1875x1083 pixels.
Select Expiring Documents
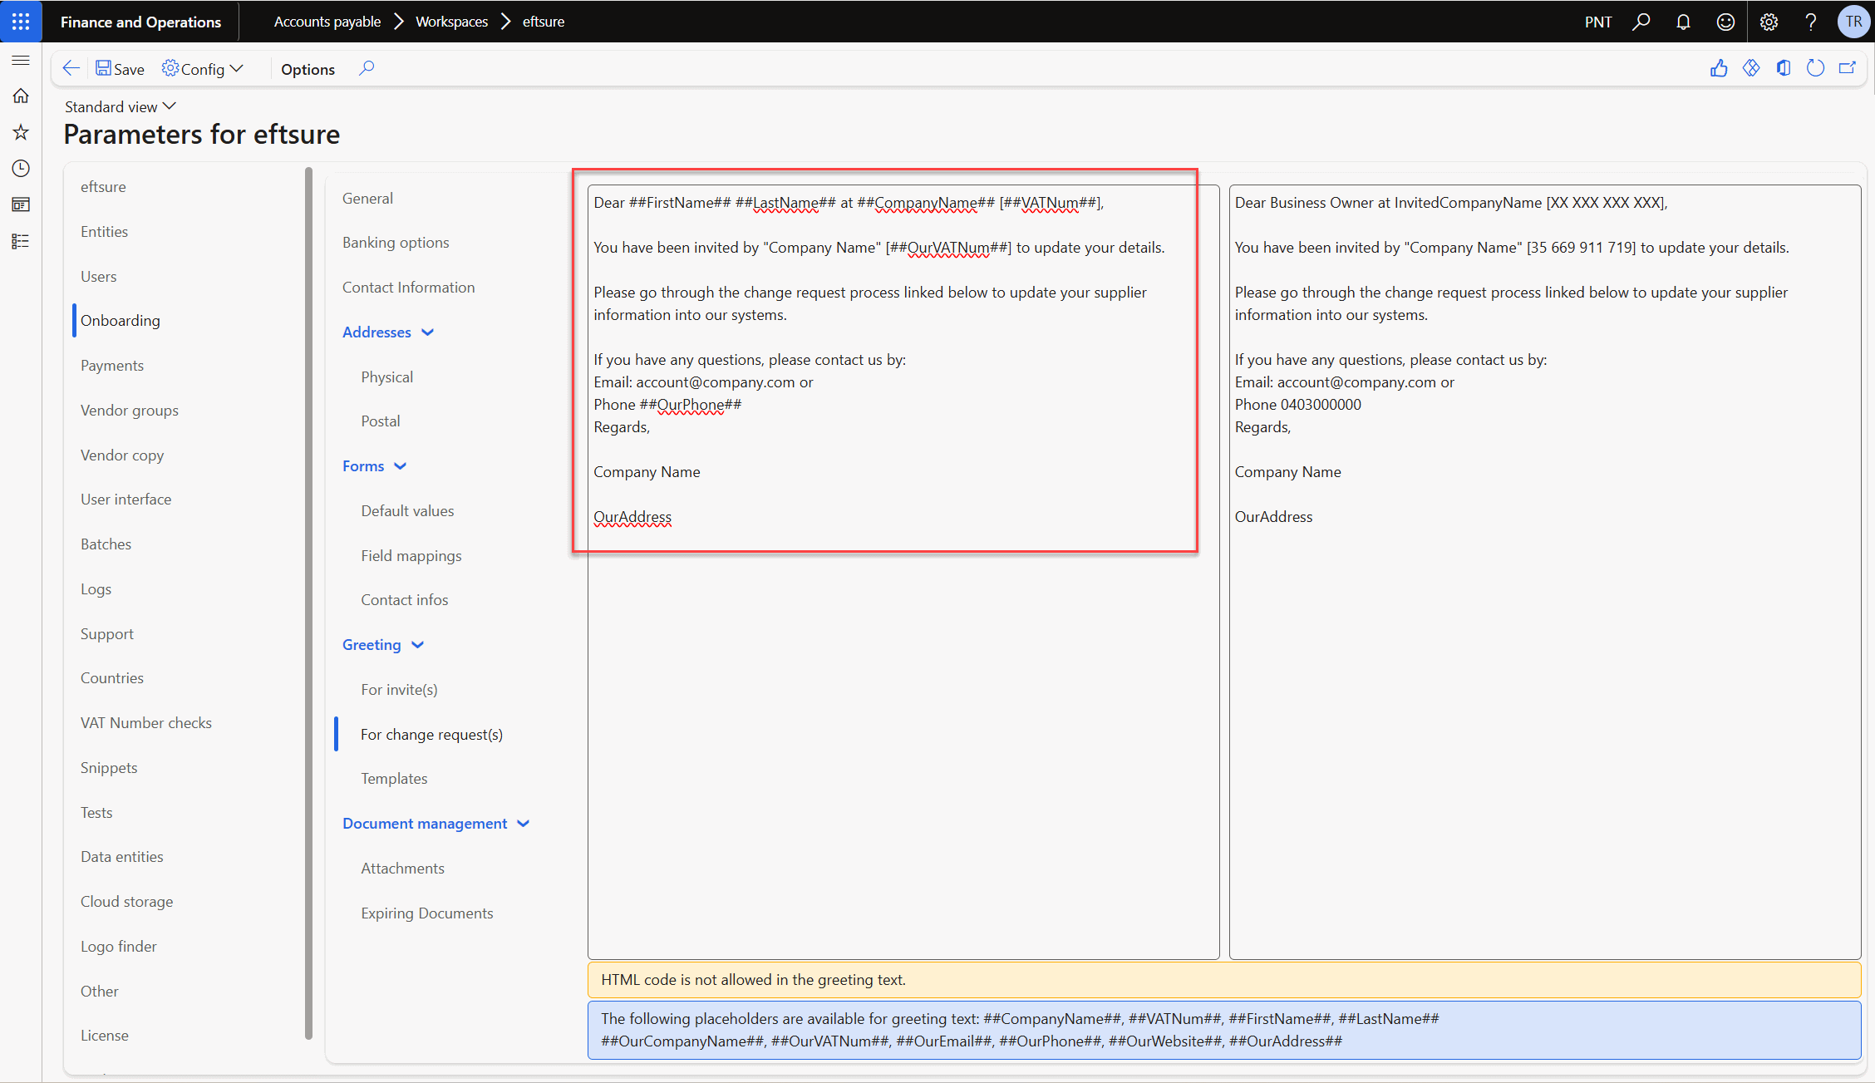click(x=426, y=913)
